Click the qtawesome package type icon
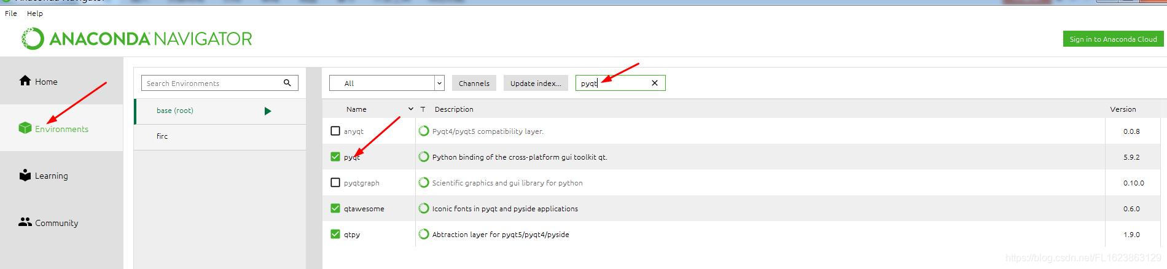Viewport: 1167px width, 269px height. [x=424, y=208]
